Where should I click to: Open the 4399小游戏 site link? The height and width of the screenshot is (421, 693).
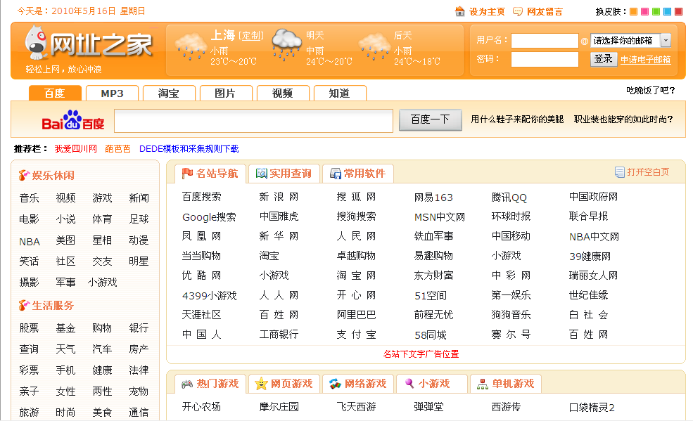[x=210, y=295]
